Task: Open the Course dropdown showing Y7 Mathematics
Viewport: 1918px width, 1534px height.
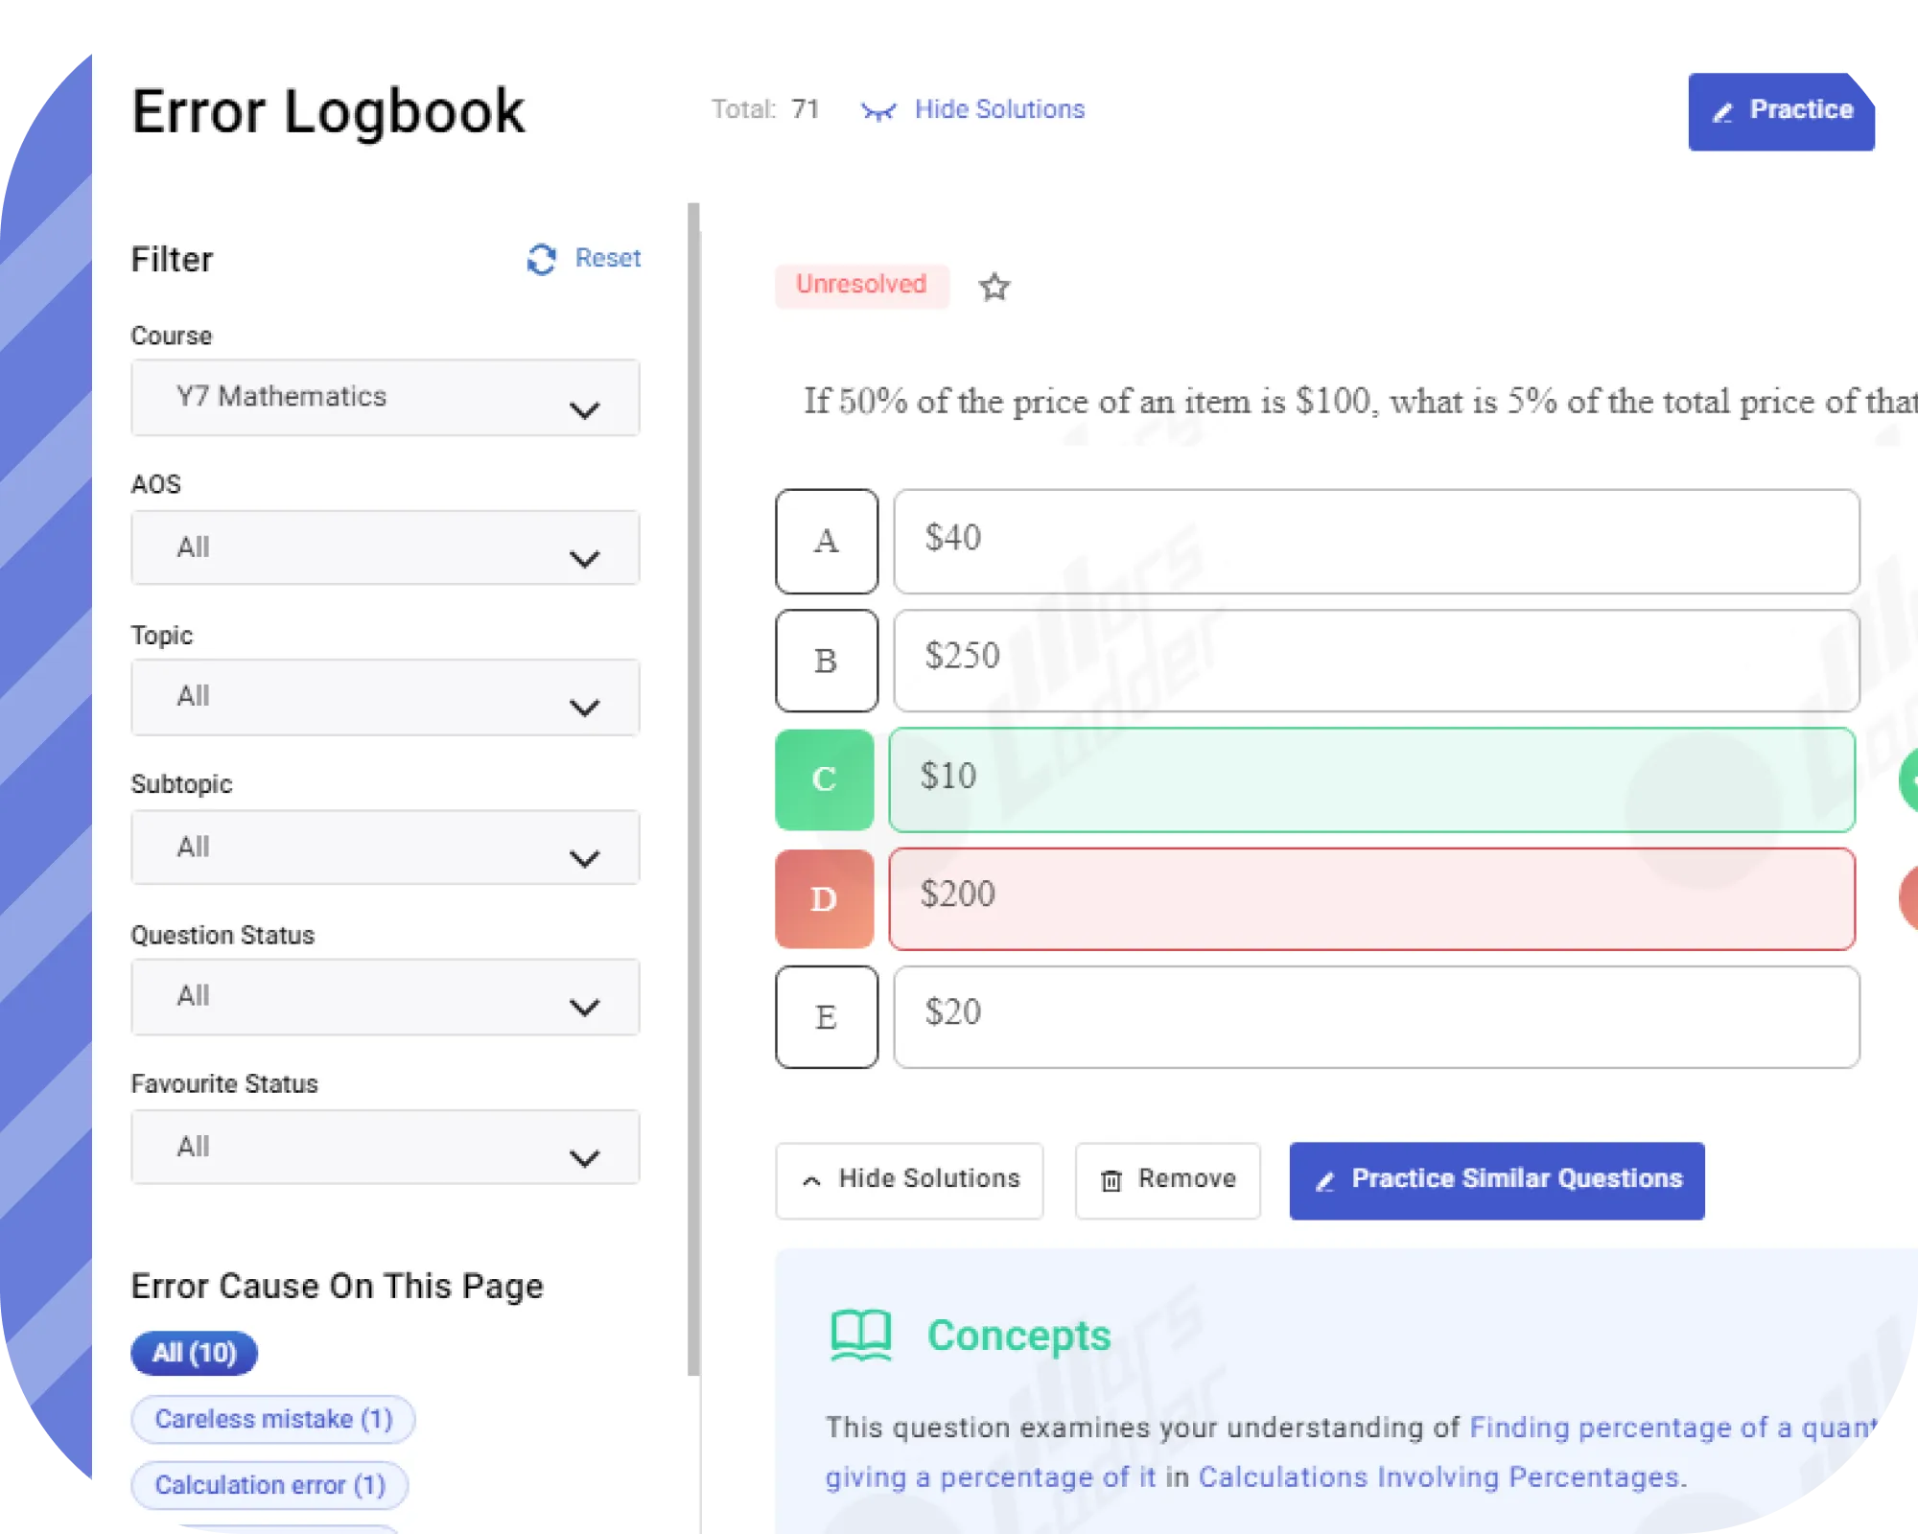Action: [386, 398]
